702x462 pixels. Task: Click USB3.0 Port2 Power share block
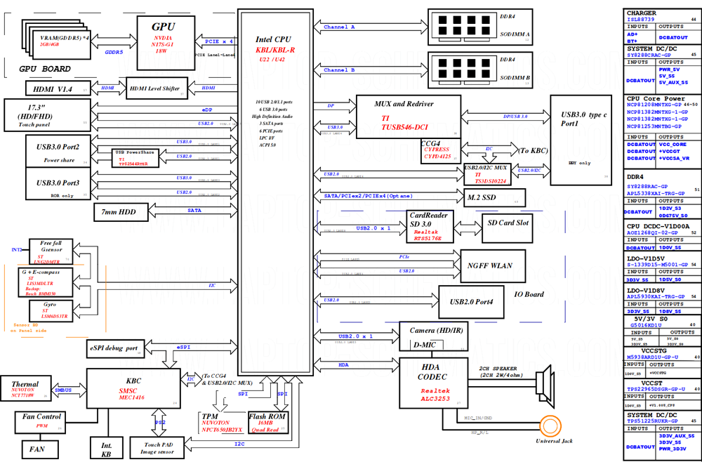[x=58, y=152]
